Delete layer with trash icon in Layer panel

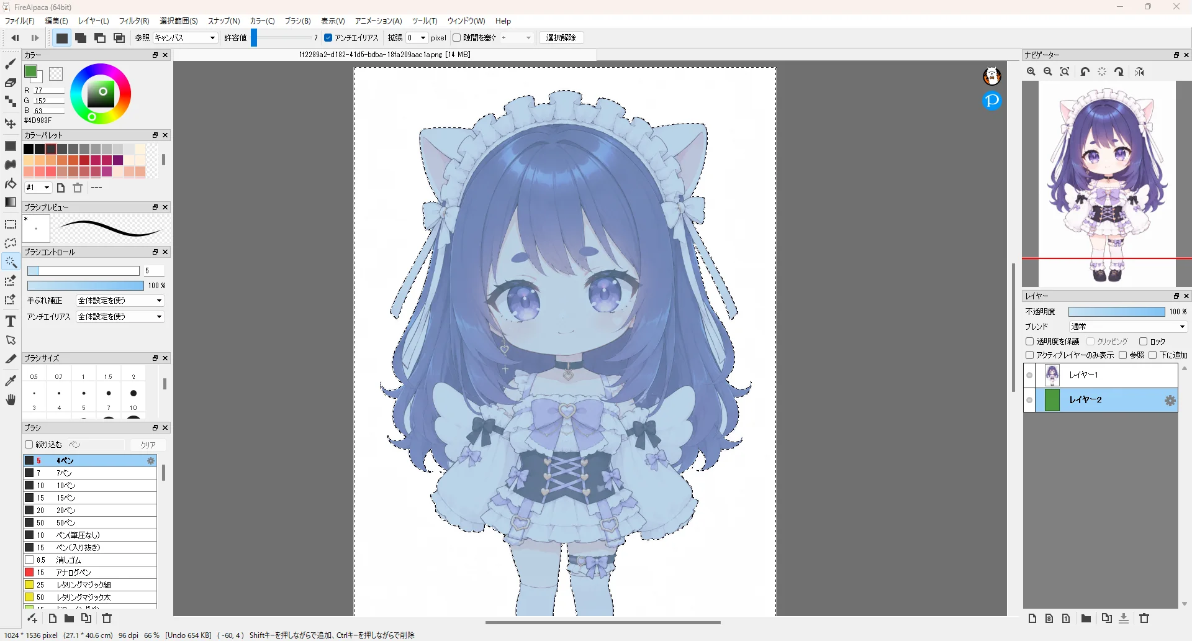[1145, 618]
